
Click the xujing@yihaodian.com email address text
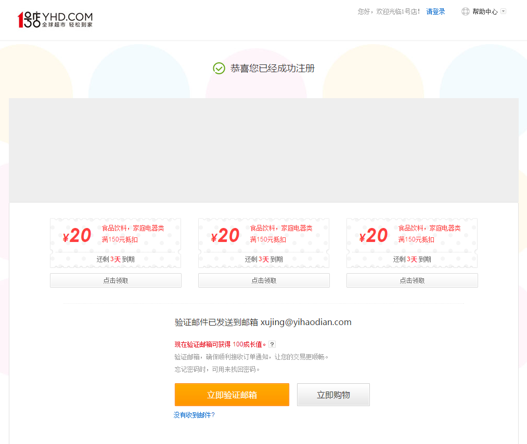coord(306,322)
